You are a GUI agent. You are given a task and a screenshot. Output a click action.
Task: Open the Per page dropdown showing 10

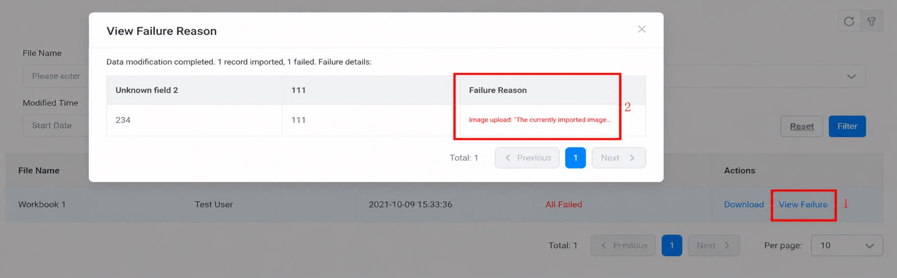[x=847, y=245]
